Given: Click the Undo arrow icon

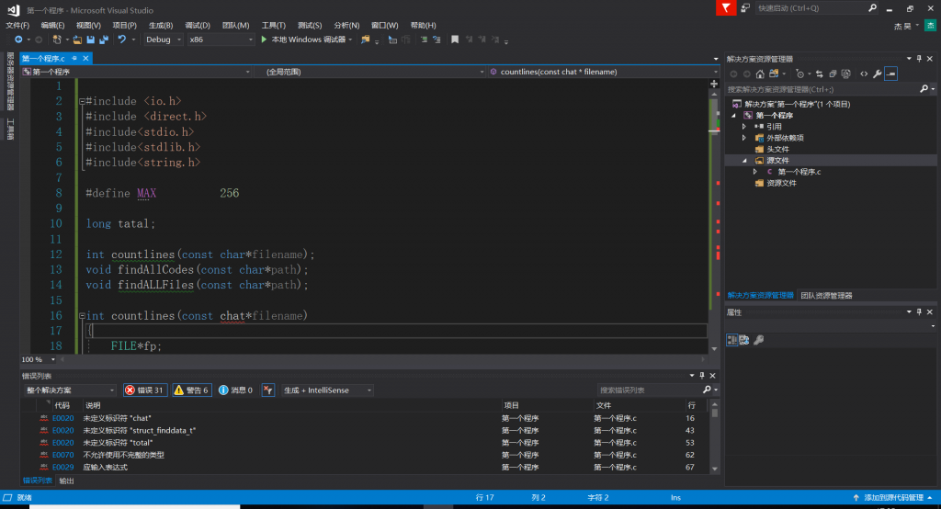Looking at the screenshot, I should point(122,40).
